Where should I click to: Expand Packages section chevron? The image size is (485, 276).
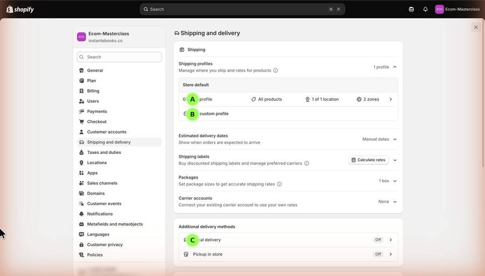[394, 181]
